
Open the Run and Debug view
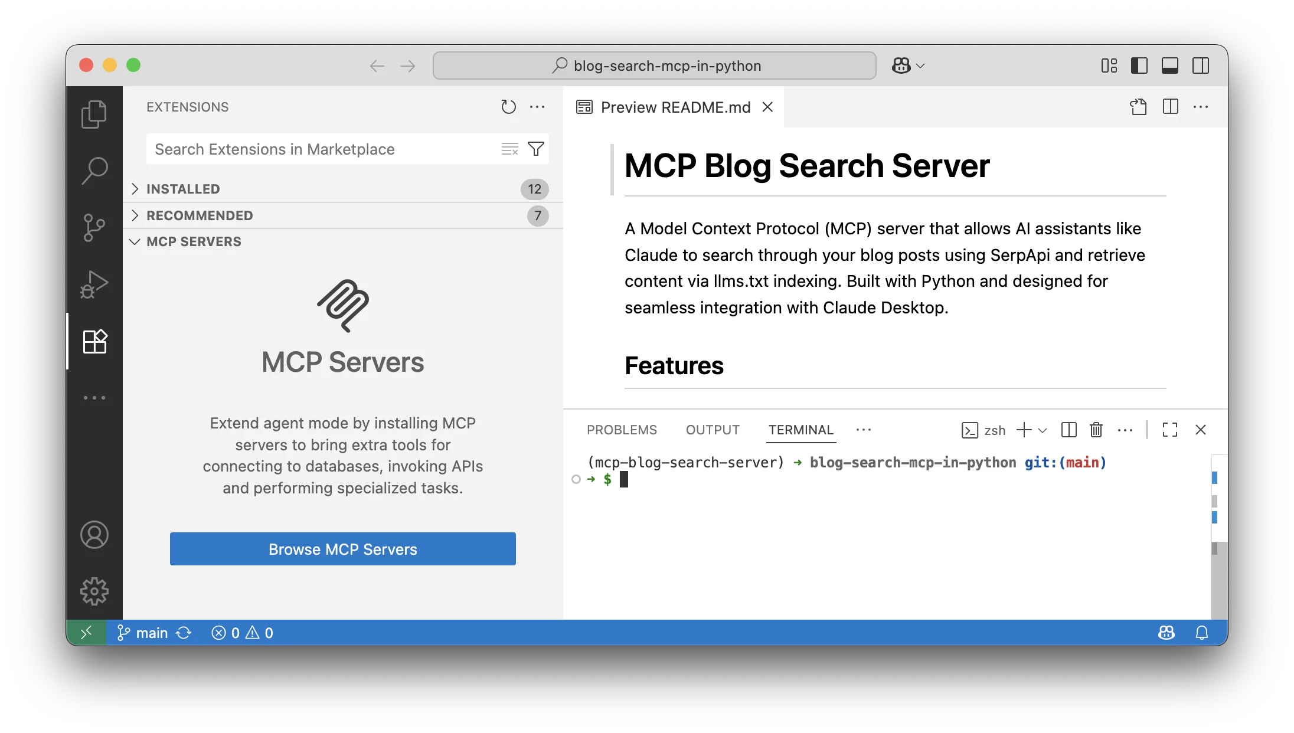(x=94, y=283)
